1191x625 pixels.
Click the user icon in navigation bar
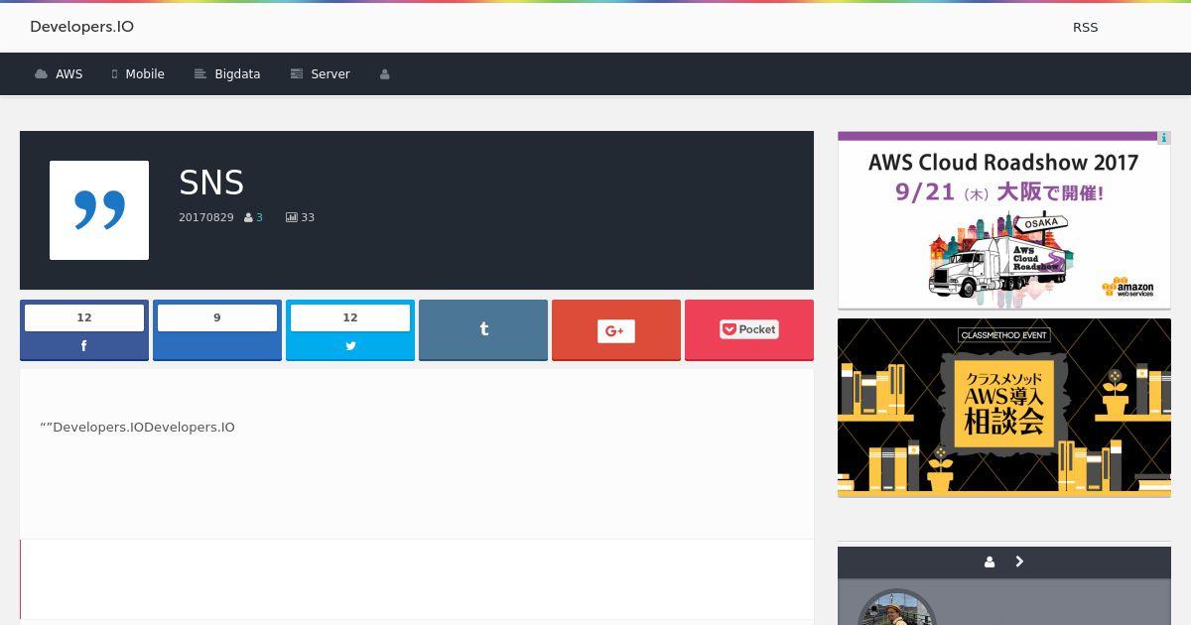[x=385, y=74]
